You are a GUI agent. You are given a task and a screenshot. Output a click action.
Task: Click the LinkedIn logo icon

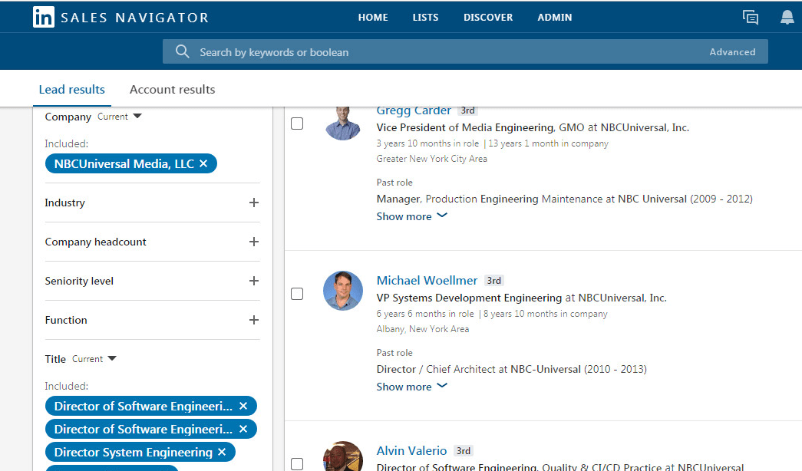point(43,17)
